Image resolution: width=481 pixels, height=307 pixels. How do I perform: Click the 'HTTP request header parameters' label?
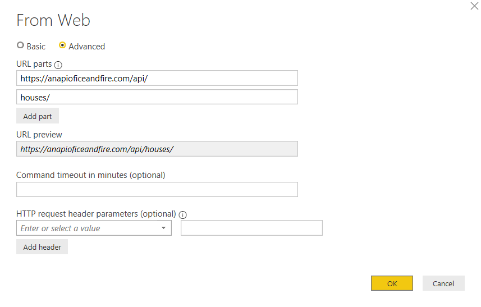pos(96,214)
